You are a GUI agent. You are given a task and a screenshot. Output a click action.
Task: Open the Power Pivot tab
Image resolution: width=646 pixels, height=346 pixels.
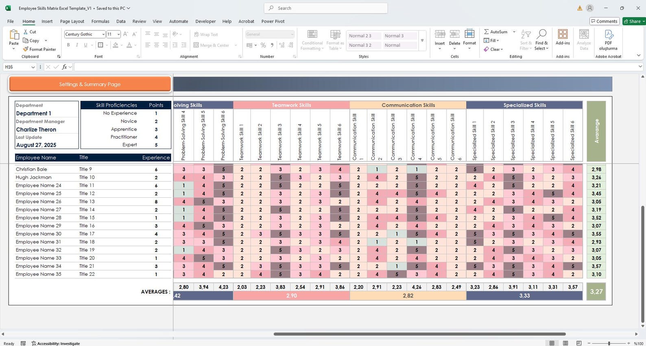273,22
